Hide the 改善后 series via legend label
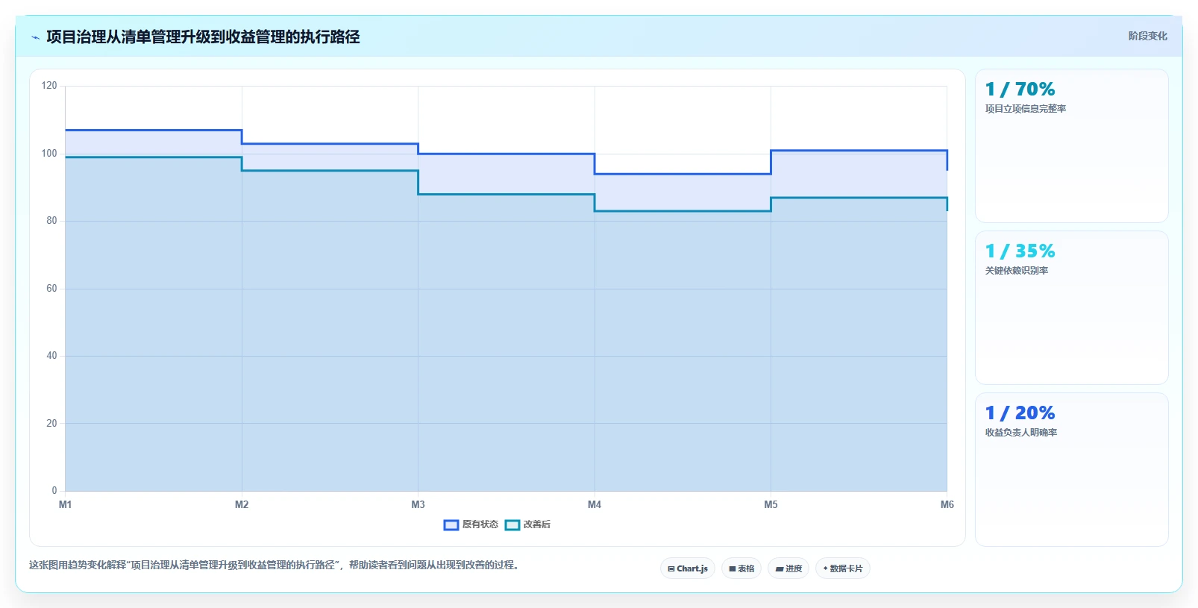 pos(537,524)
